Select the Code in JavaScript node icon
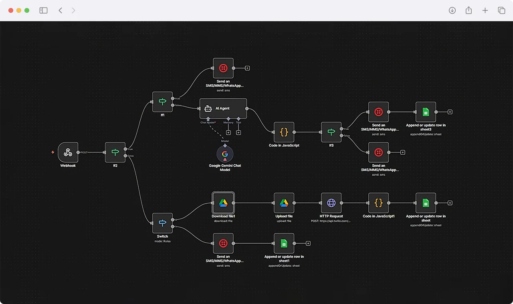The width and height of the screenshot is (513, 304). coord(284,132)
